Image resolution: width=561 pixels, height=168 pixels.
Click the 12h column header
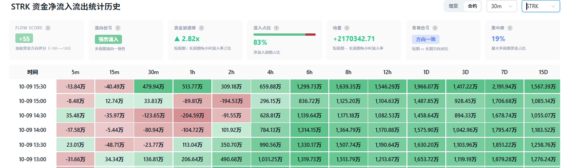387,72
